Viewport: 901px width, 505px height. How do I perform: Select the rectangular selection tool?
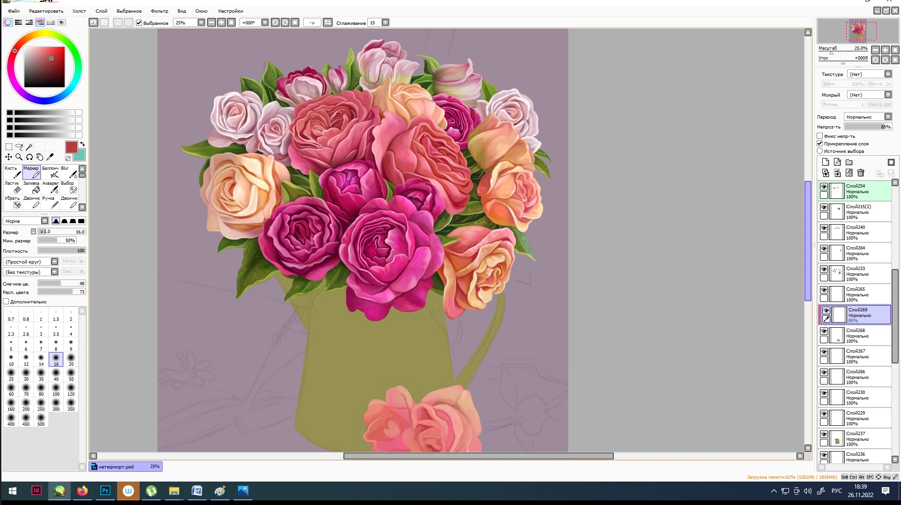coord(9,147)
